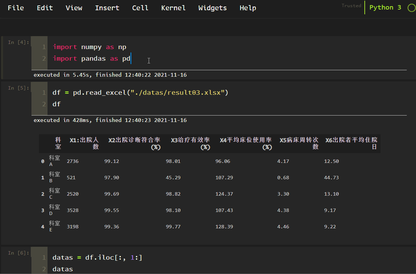Open the File menu
The width and height of the screenshot is (416, 274).
tap(16, 8)
